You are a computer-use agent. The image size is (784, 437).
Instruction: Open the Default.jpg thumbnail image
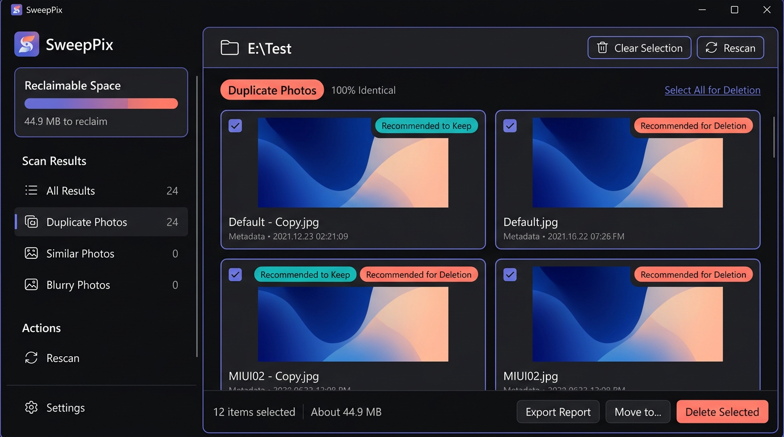pyautogui.click(x=627, y=163)
